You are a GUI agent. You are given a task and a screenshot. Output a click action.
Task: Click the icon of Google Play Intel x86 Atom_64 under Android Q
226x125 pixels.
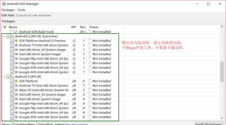(16, 59)
